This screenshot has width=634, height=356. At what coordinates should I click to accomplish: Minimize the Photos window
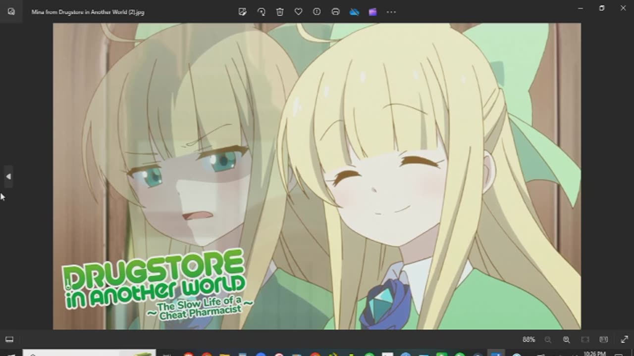(x=581, y=8)
